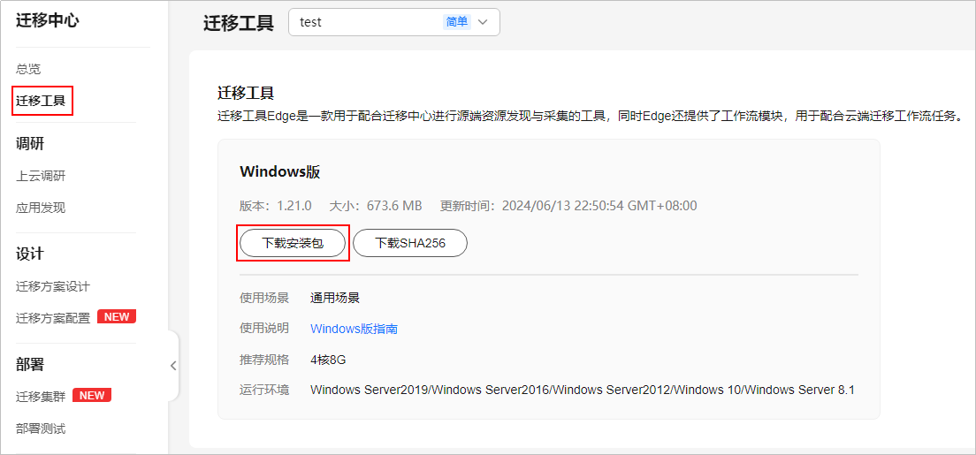The width and height of the screenshot is (976, 455).
Task: Click the 迁移中心 sidebar title
Action: click(48, 21)
